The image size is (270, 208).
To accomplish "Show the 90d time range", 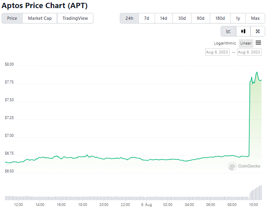I will (200, 18).
